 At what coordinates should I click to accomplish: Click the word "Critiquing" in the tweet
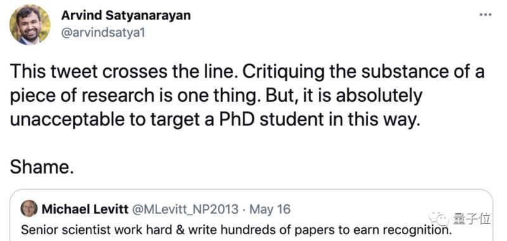click(283, 72)
